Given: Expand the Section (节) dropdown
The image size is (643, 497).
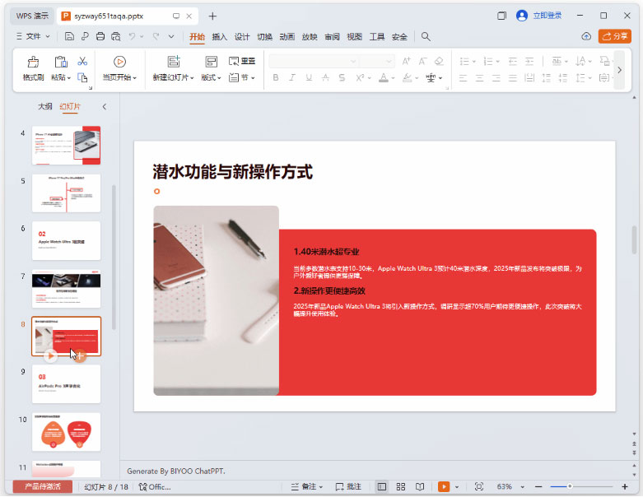Looking at the screenshot, I should coord(242,77).
